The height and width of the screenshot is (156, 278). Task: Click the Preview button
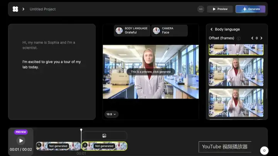(x=220, y=9)
